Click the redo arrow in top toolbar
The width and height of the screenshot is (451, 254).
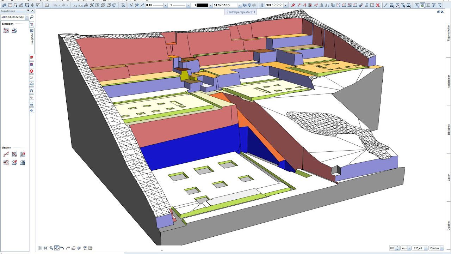64,5
